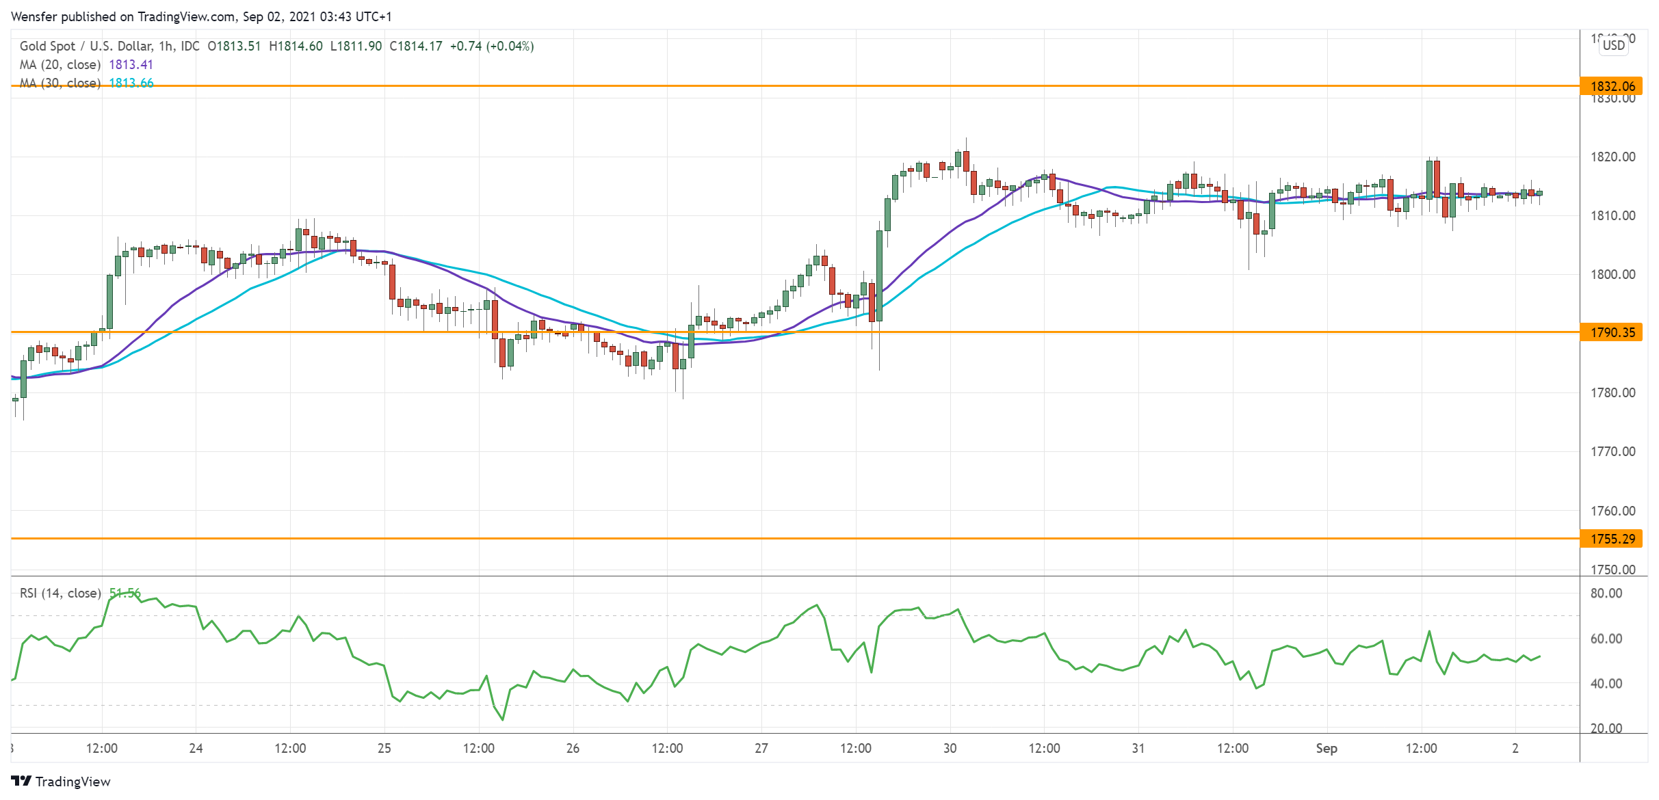1659x800 pixels.
Task: Click the 1790.35 orange price label
Action: pos(1612,332)
